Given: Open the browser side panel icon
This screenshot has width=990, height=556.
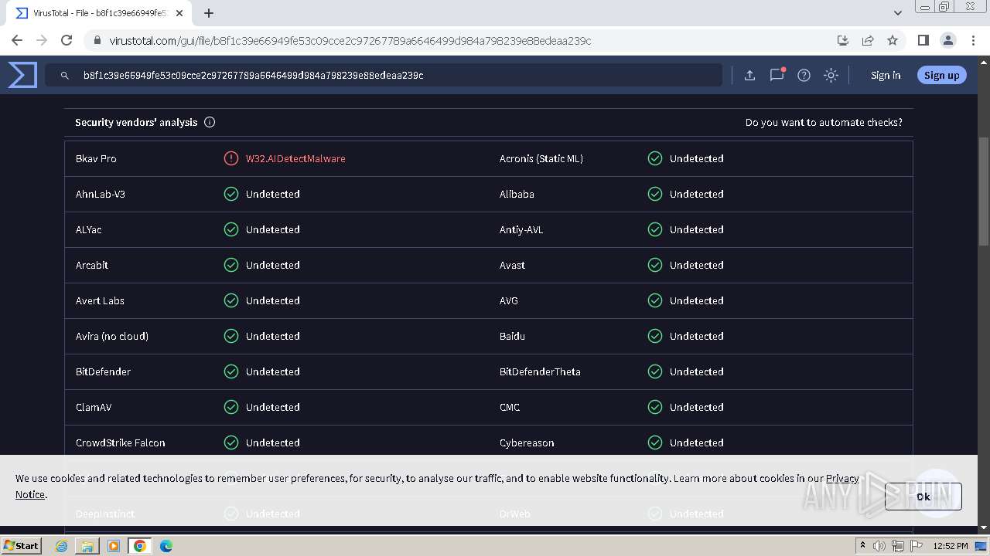Looking at the screenshot, I should [x=923, y=40].
